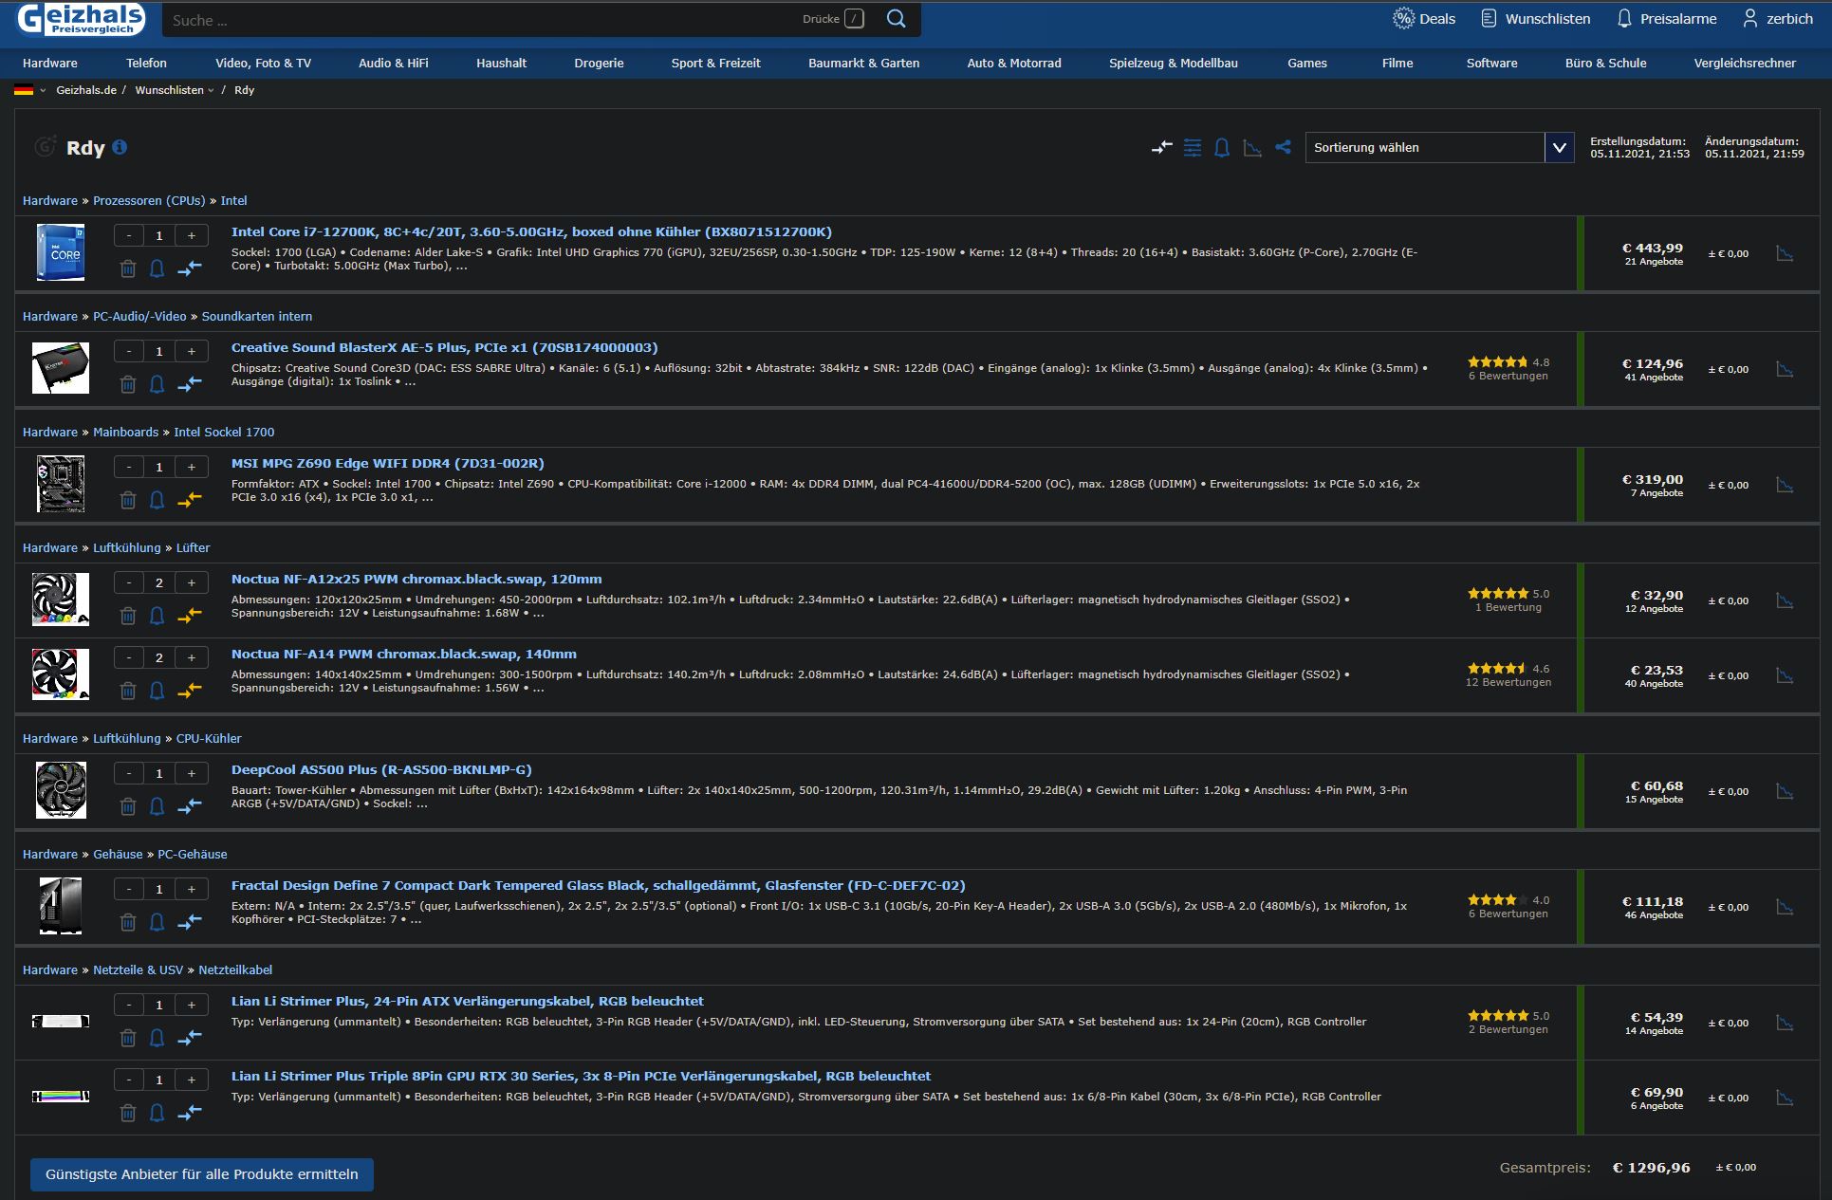Open the country flag selector
The height and width of the screenshot is (1200, 1832).
click(29, 90)
